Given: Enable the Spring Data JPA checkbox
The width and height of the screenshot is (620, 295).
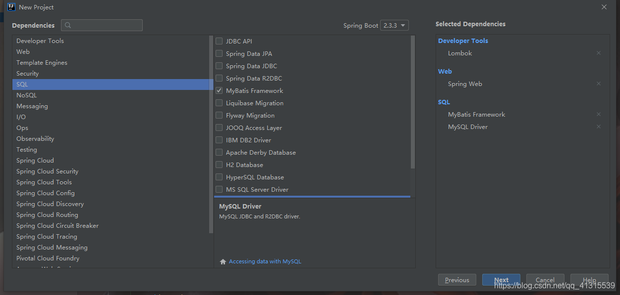Looking at the screenshot, I should click(219, 53).
